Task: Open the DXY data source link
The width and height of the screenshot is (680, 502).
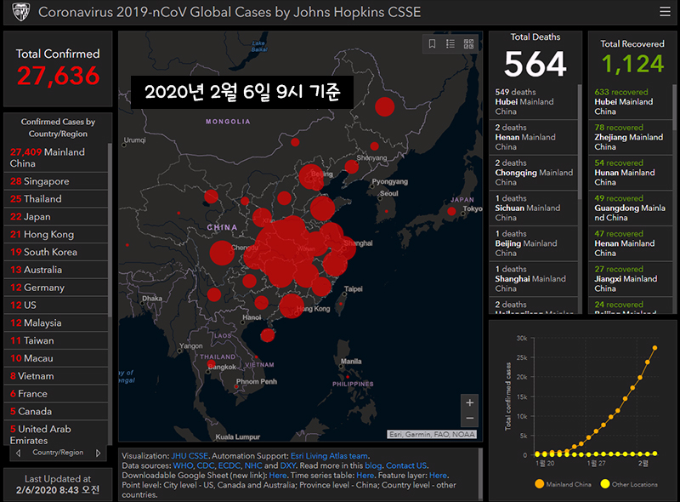Action: tap(288, 465)
